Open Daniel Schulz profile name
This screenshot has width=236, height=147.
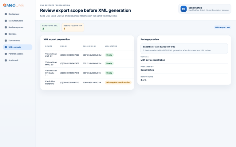(x=195, y=8)
